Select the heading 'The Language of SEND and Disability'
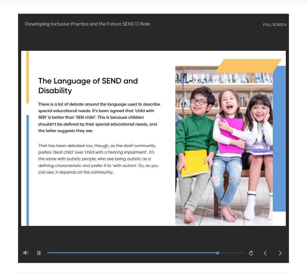Image resolution: width=307 pixels, height=277 pixels. click(88, 86)
